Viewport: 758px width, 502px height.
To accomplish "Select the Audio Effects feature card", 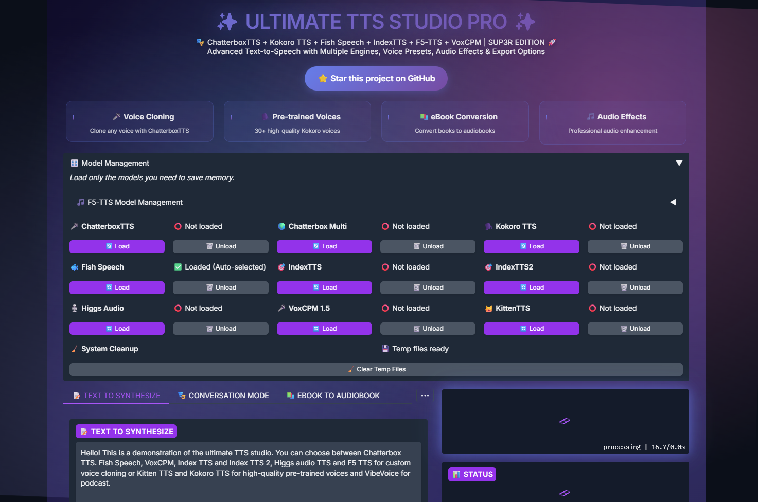I will (613, 122).
